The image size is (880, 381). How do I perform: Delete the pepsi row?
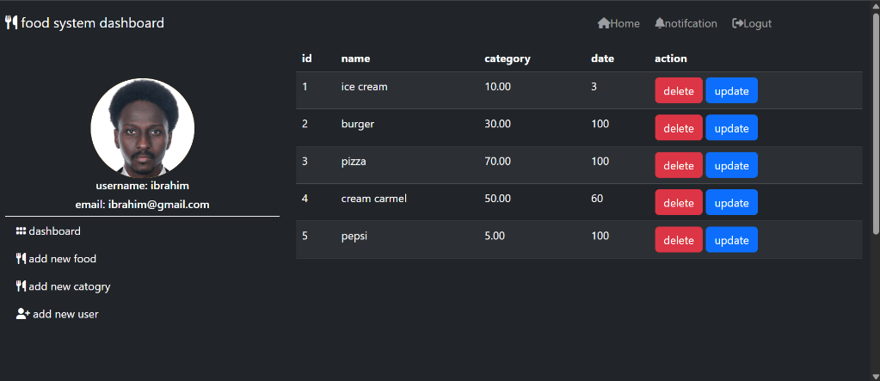(x=679, y=240)
